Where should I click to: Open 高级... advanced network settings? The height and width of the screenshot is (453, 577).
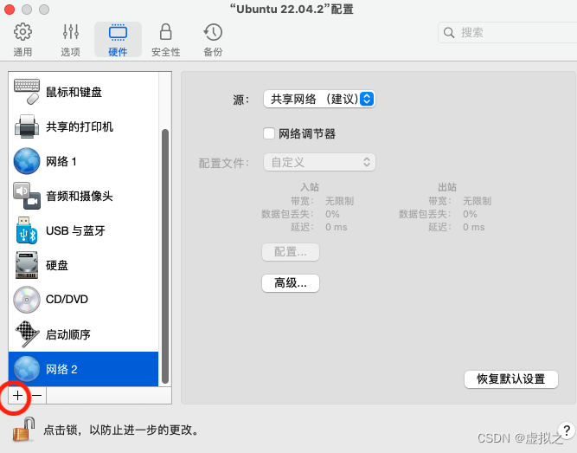(291, 283)
